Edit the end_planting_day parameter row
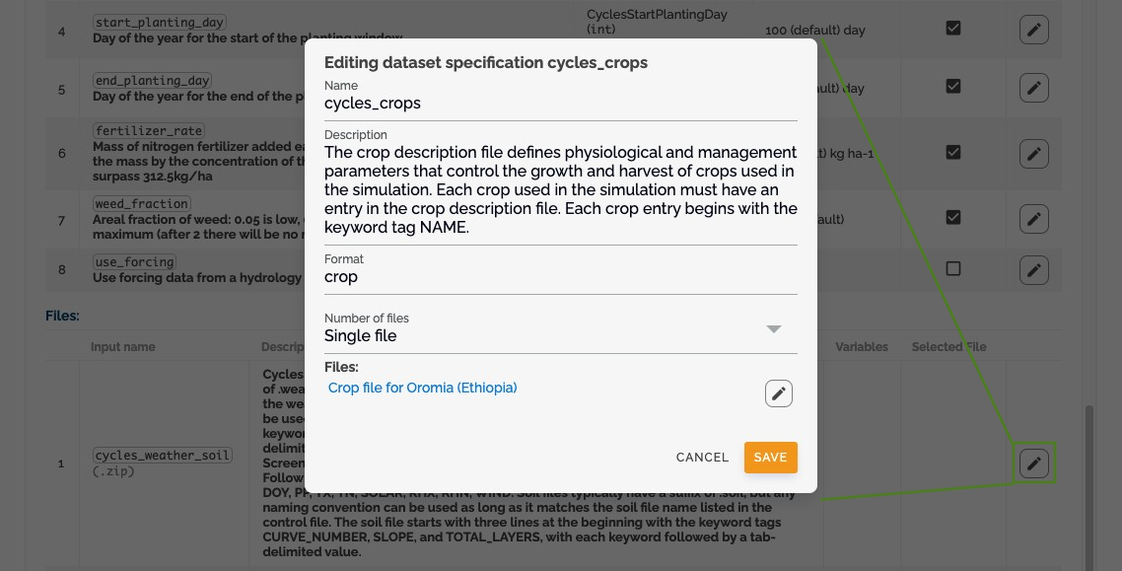 click(x=1034, y=88)
